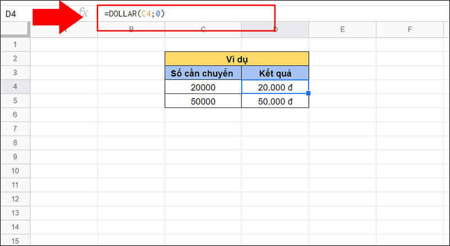The width and height of the screenshot is (450, 246).
Task: Select the "Số cần chuyển" header cell
Action: (x=203, y=73)
